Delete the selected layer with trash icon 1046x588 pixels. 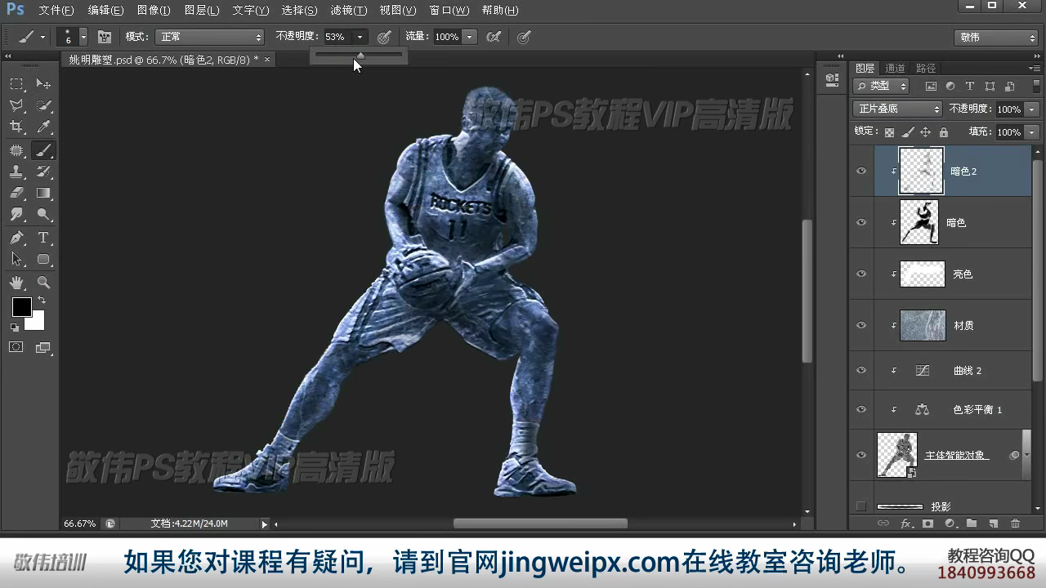coord(1016,523)
